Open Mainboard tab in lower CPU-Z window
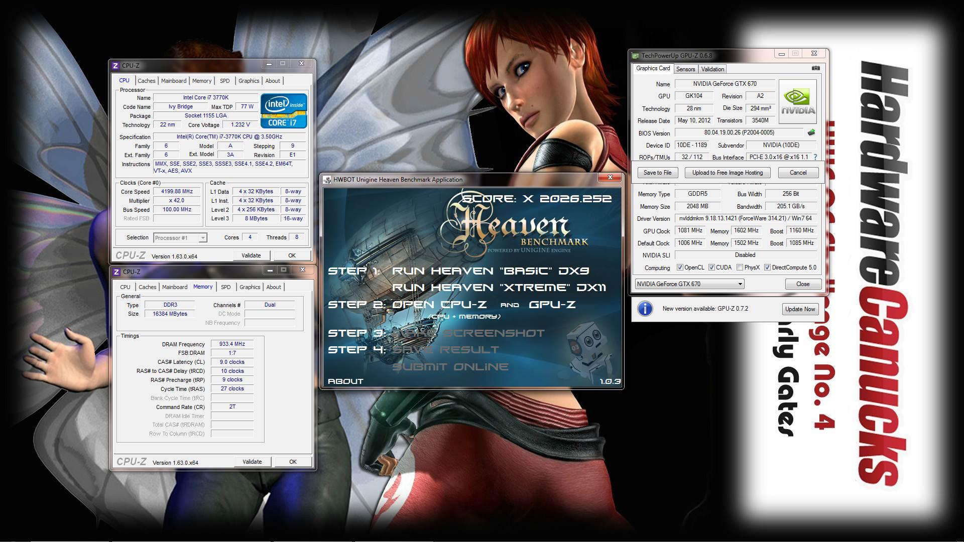The image size is (964, 542). 175,287
